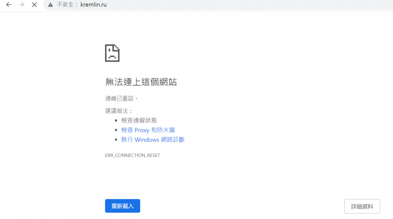Click the "無法連上這個網站" heading
393x219 pixels.
[141, 82]
